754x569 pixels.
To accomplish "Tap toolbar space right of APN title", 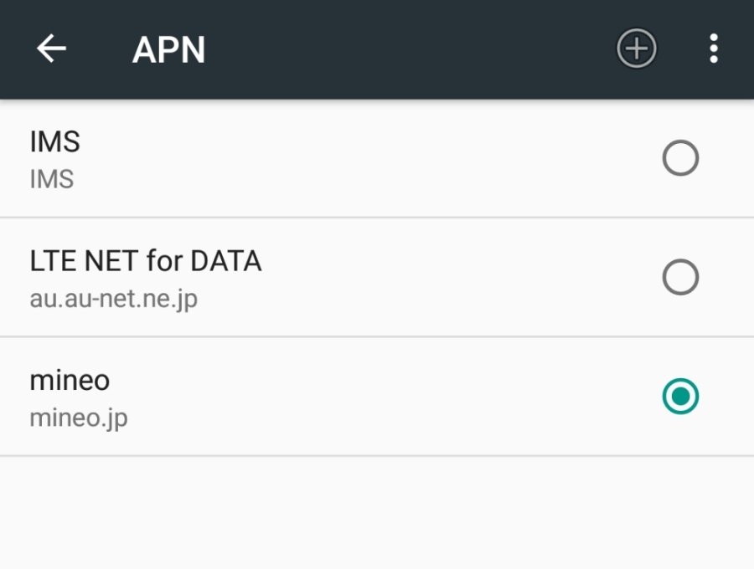I will click(402, 50).
